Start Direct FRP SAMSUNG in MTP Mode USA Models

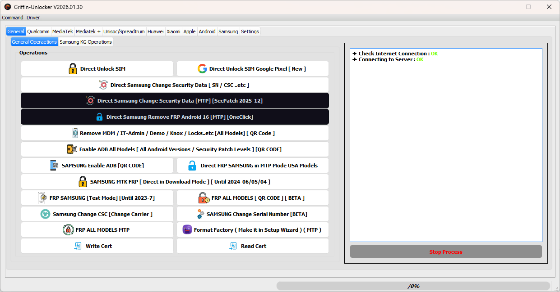point(252,165)
